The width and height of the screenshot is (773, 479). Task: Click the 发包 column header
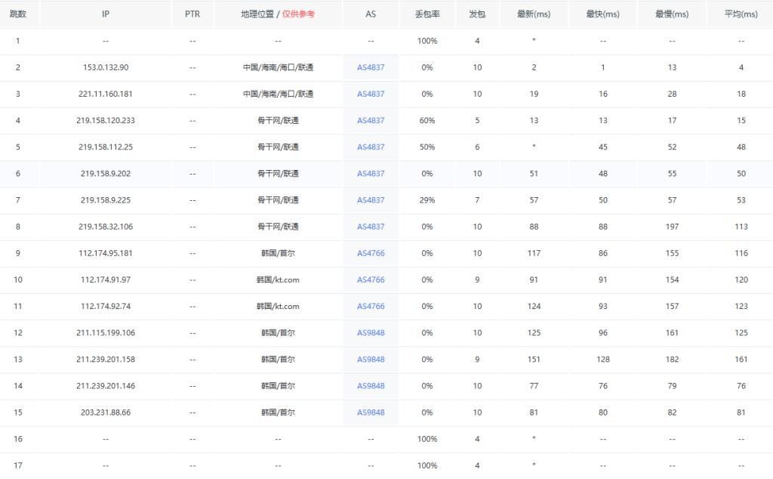click(x=477, y=13)
